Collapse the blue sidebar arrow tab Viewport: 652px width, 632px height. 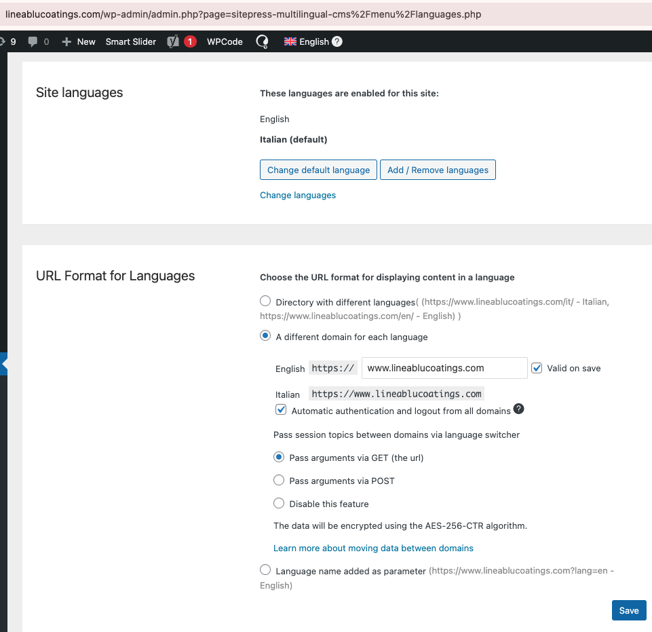pos(4,364)
